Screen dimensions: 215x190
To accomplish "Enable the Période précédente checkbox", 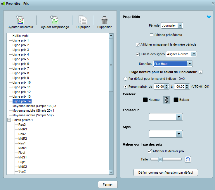I will [x=152, y=35].
